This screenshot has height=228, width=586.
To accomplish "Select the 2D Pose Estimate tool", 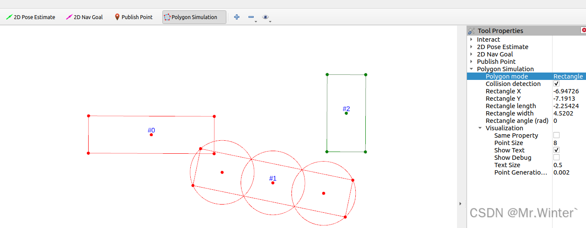I will pyautogui.click(x=30, y=17).
